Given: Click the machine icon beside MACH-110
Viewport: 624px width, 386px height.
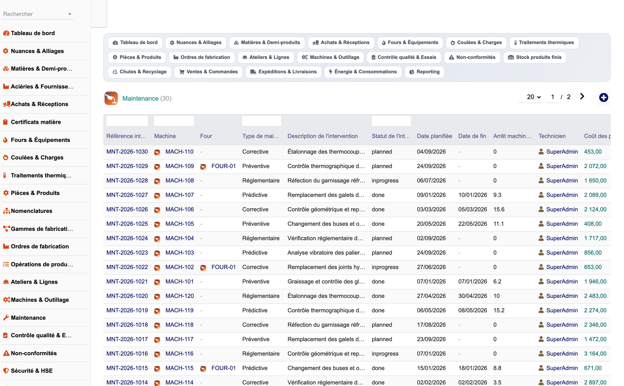Looking at the screenshot, I should tap(157, 152).
